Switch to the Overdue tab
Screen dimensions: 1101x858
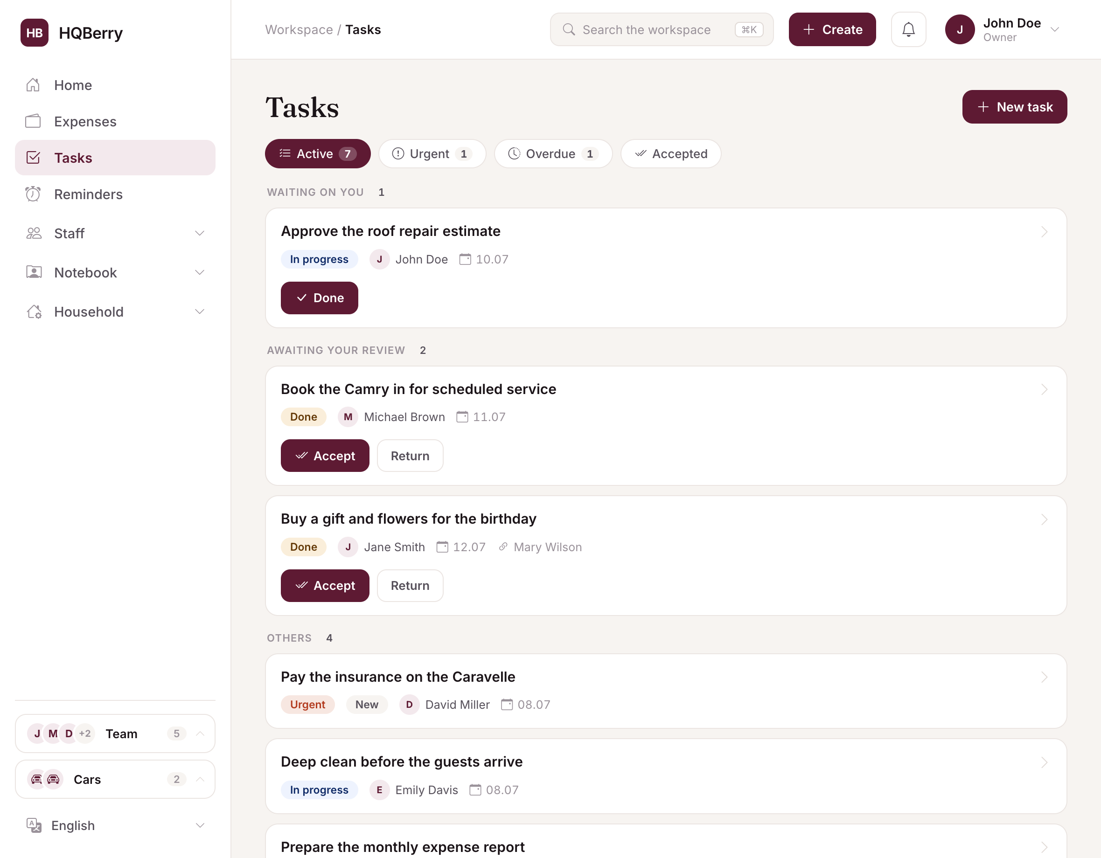(x=553, y=154)
